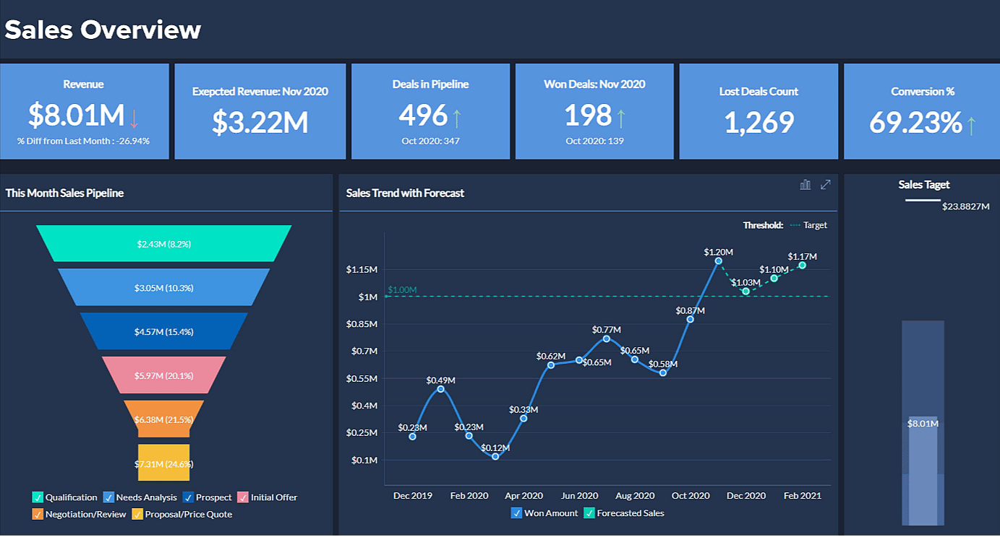1000x537 pixels.
Task: Toggle the Proposal/Price Quote checkbox
Action: [x=138, y=515]
